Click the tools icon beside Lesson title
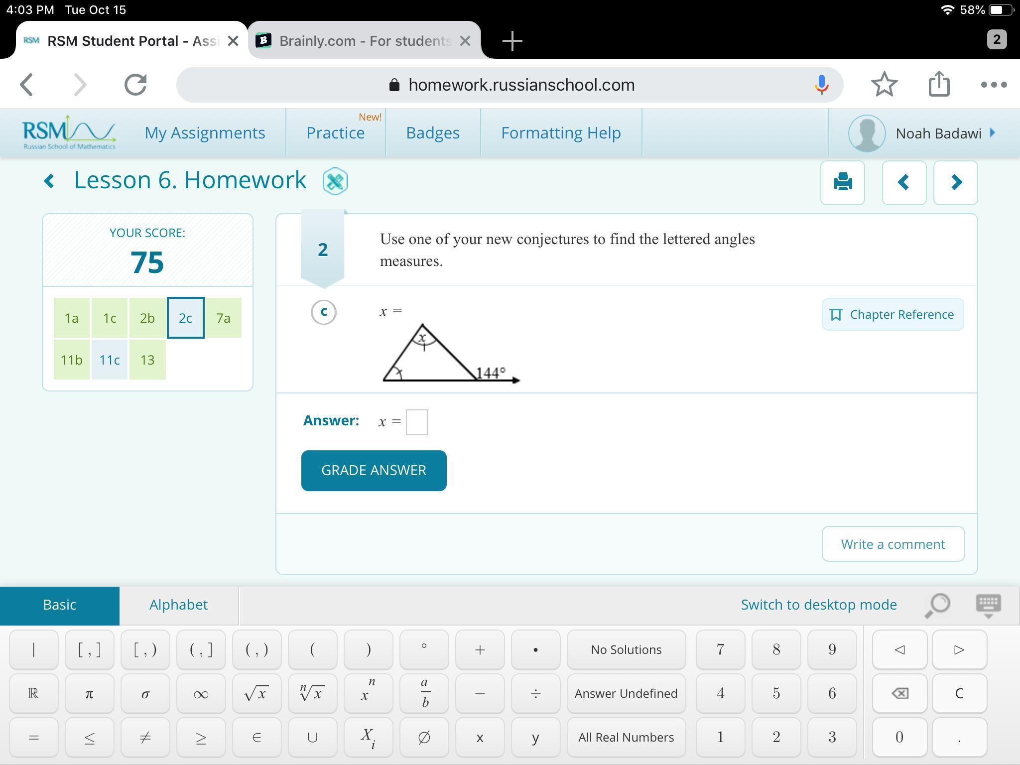The image size is (1020, 765). click(335, 181)
